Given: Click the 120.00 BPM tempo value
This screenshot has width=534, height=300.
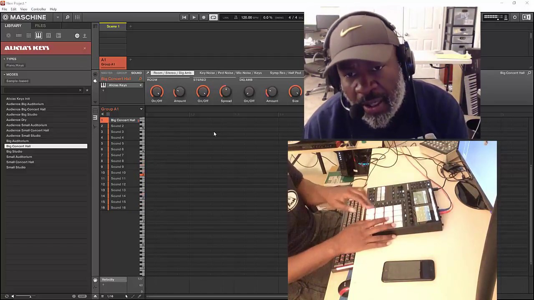Looking at the screenshot, I should tap(247, 17).
